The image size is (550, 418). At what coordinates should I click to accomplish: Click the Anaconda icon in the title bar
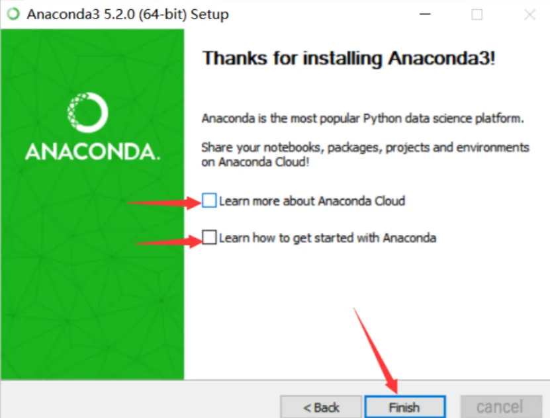[x=14, y=14]
